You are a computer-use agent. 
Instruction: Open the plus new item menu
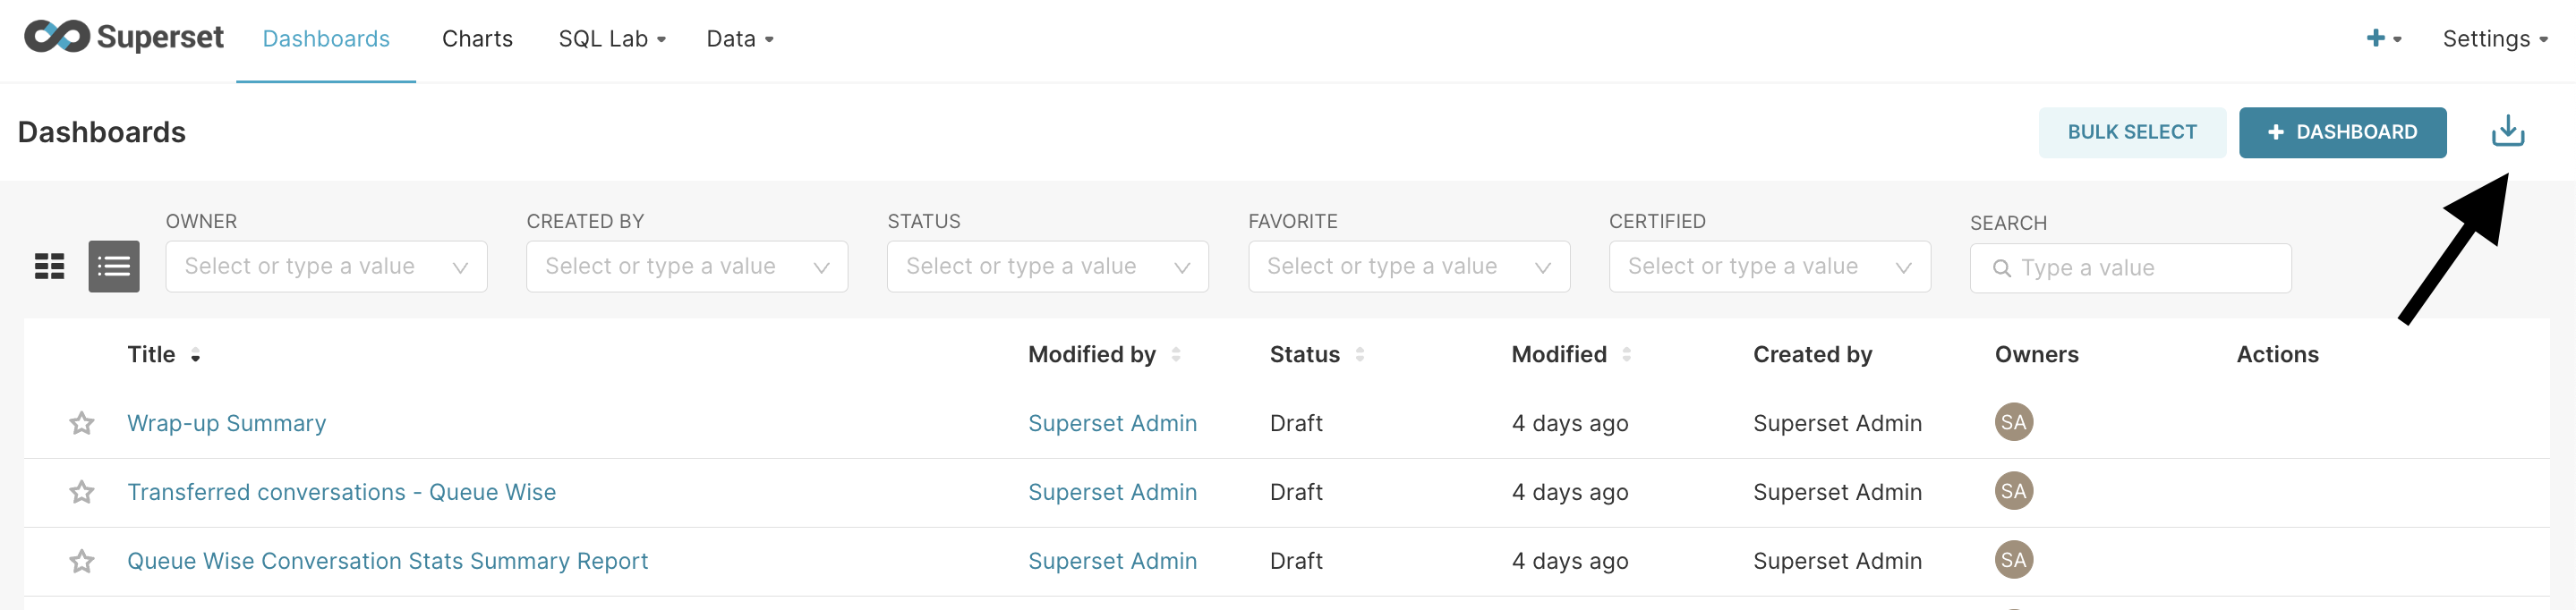(2383, 38)
